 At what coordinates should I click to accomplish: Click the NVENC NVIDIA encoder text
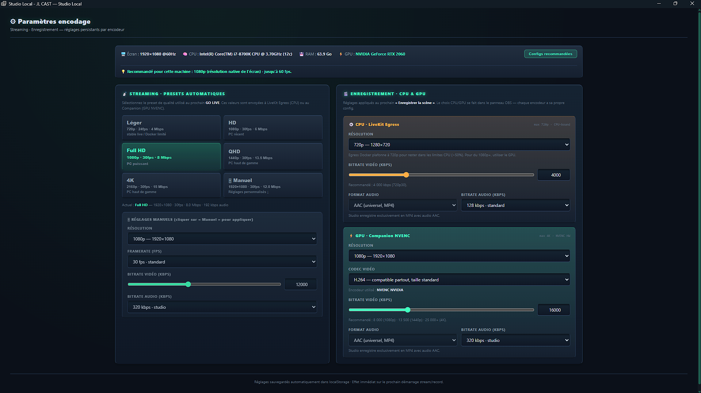click(x=390, y=290)
